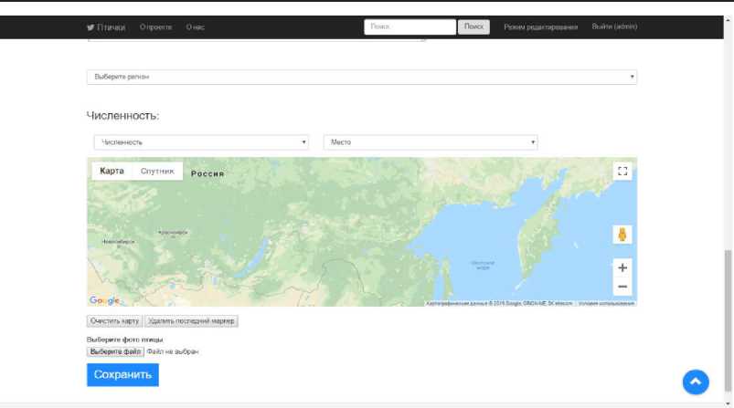Screen dimensions: 734x408
Task: Click the Птички bird logo in navbar
Action: tap(106, 27)
